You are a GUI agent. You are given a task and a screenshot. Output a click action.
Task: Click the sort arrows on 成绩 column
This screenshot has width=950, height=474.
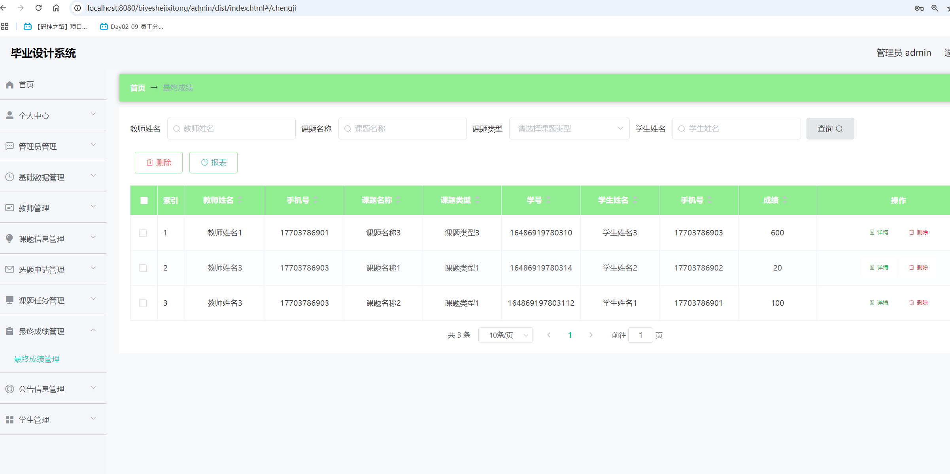coord(785,200)
